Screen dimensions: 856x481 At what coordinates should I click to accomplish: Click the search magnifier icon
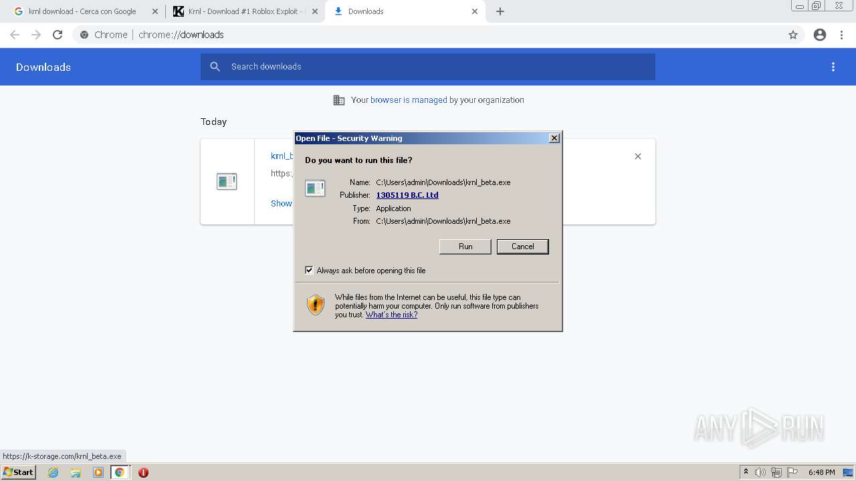click(x=215, y=67)
